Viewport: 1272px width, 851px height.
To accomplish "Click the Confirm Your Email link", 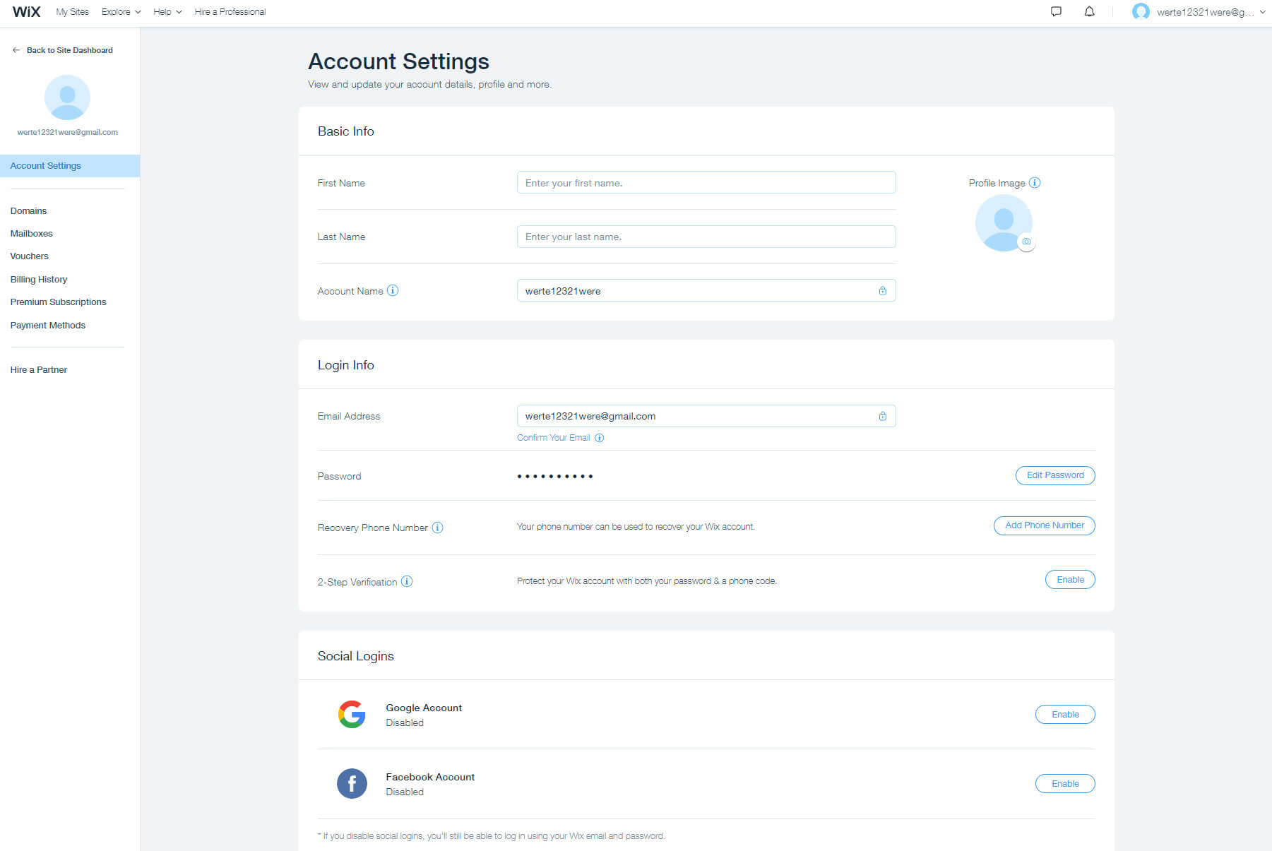I will (x=554, y=437).
